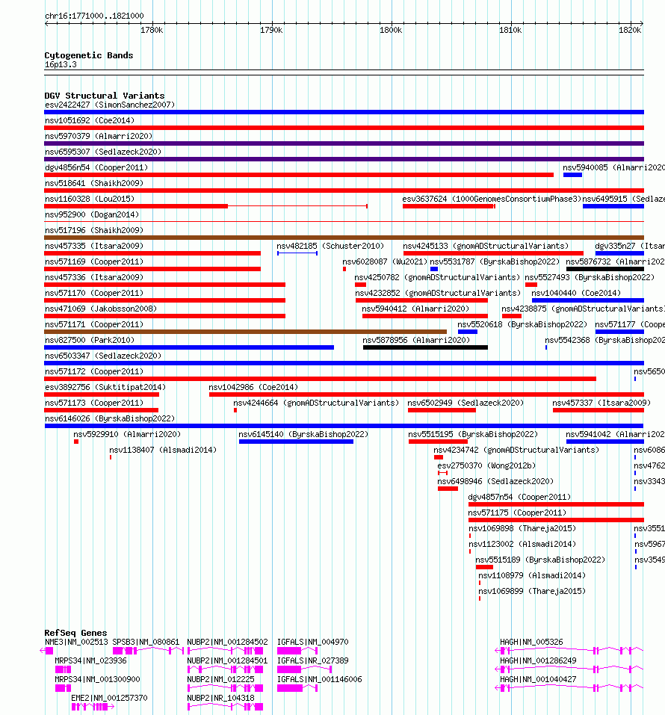665x715 pixels.
Task: Click the RefSeq Genes track heading
Action: [75, 633]
